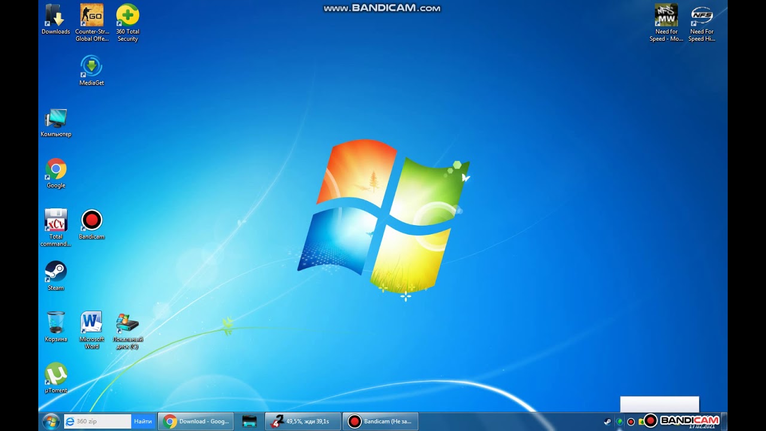The width and height of the screenshot is (766, 431).
Task: Click the Steam tray icon
Action: [x=608, y=421]
